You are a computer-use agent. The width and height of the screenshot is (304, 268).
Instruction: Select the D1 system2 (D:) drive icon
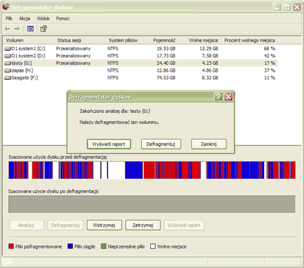click(x=7, y=55)
